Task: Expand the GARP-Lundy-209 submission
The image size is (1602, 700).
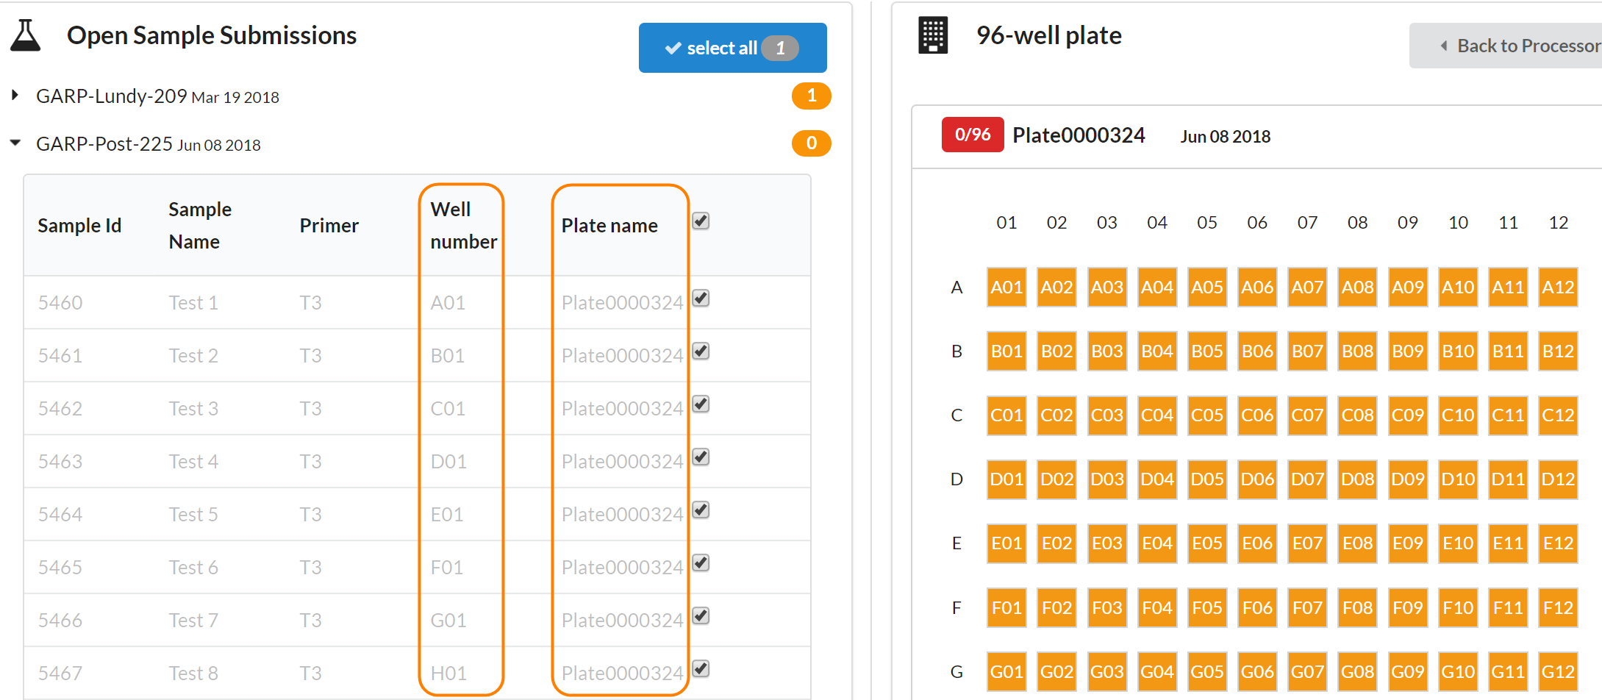Action: tap(15, 96)
